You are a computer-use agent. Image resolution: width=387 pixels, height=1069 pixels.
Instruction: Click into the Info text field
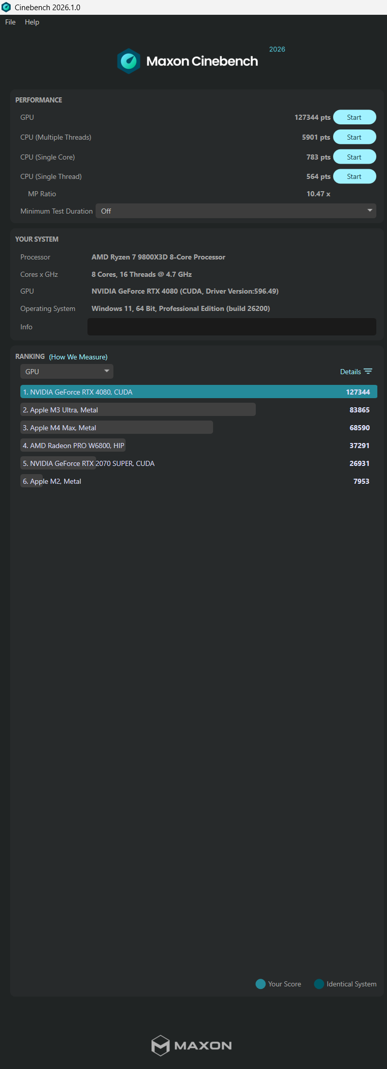pyautogui.click(x=232, y=327)
